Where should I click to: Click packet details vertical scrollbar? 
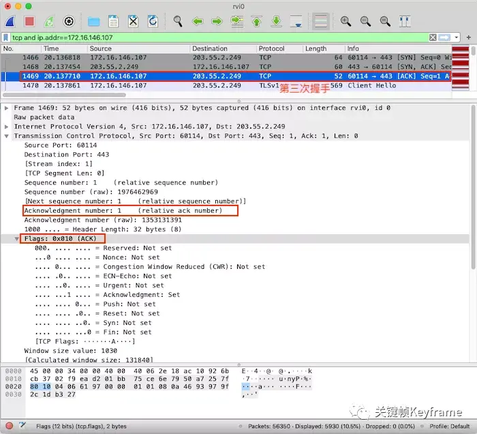pyautogui.click(x=473, y=187)
